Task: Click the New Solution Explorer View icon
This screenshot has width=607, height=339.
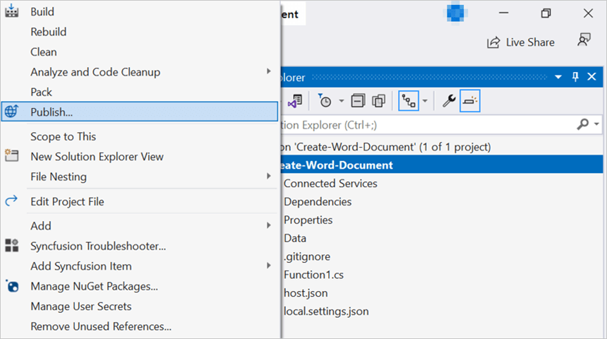Action: pos(11,156)
